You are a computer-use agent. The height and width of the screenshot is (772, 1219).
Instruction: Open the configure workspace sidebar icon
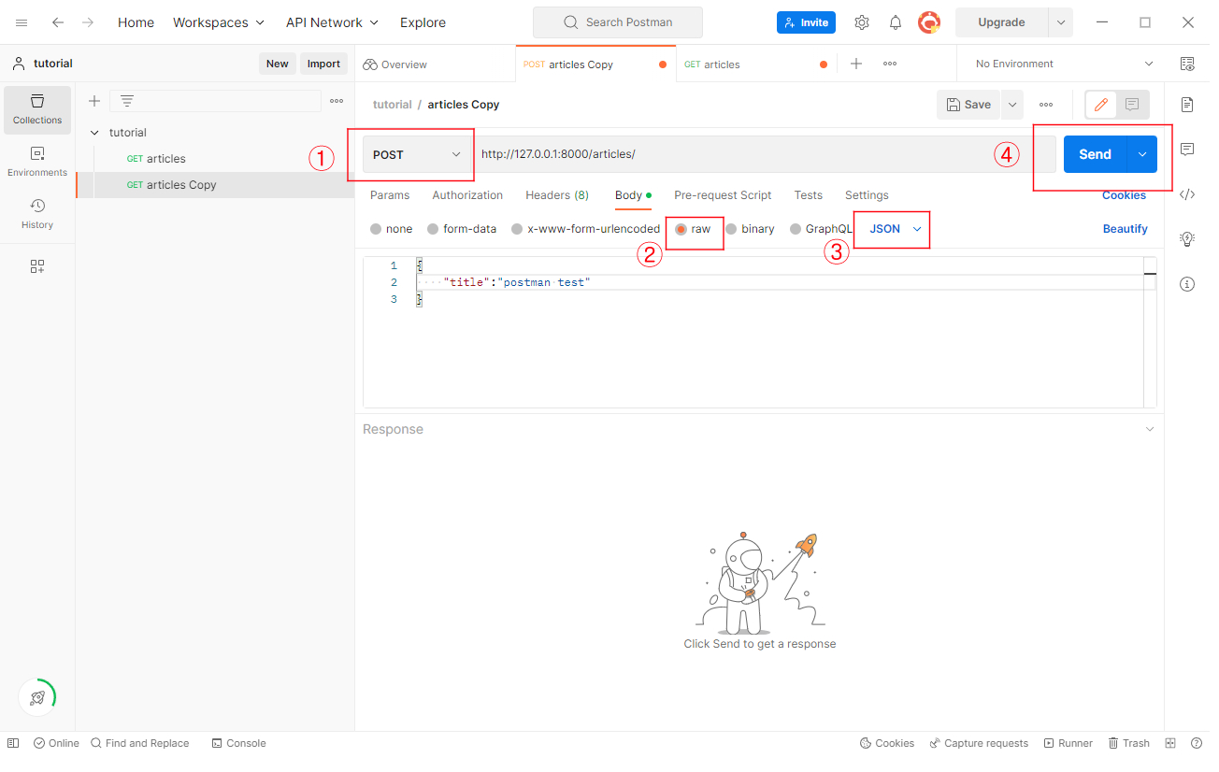pos(37,266)
